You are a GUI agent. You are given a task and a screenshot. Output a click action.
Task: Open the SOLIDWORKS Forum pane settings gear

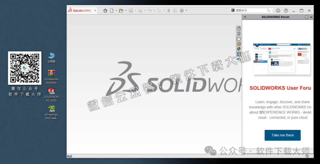point(307,17)
